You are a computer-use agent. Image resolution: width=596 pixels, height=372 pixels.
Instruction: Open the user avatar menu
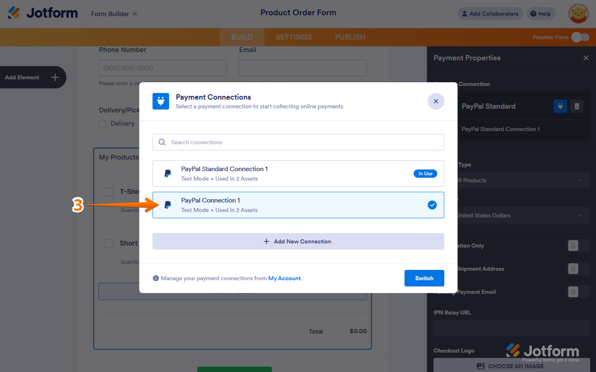pyautogui.click(x=578, y=14)
